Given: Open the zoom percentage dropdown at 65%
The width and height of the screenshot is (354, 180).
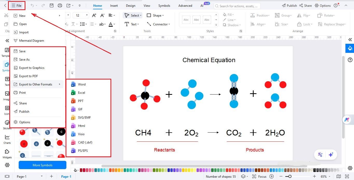Looking at the screenshot, I should tap(325, 176).
